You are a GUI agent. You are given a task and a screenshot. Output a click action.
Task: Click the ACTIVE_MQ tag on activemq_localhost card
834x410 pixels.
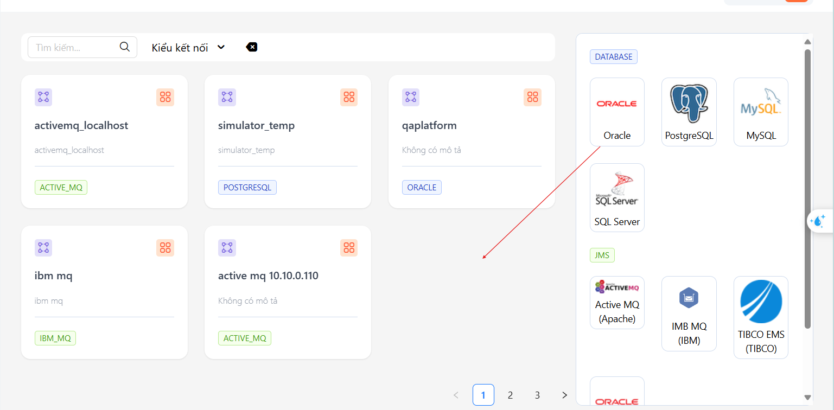click(61, 188)
